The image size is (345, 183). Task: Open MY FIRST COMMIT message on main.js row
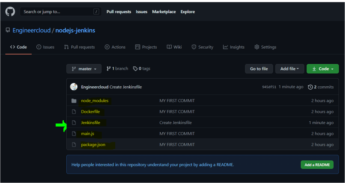pos(177,134)
